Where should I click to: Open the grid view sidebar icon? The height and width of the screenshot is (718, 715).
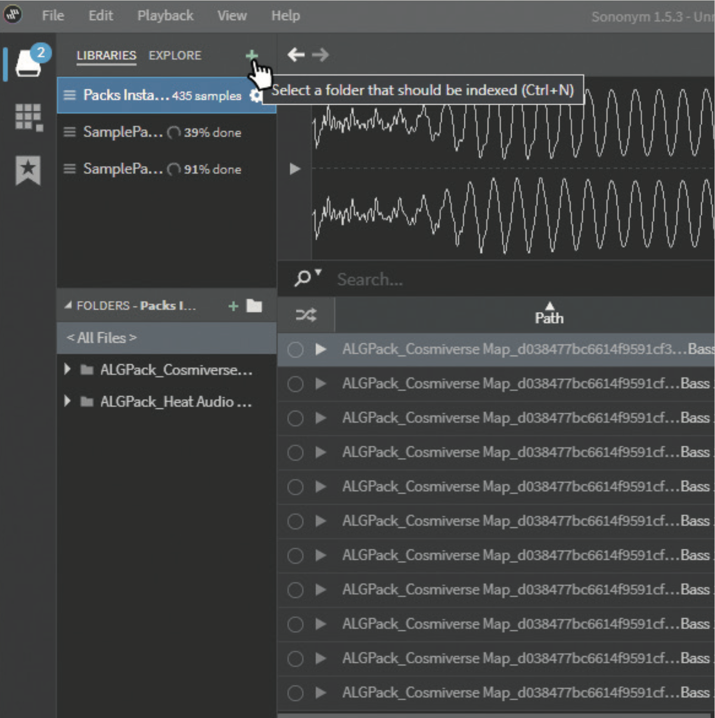(x=29, y=116)
